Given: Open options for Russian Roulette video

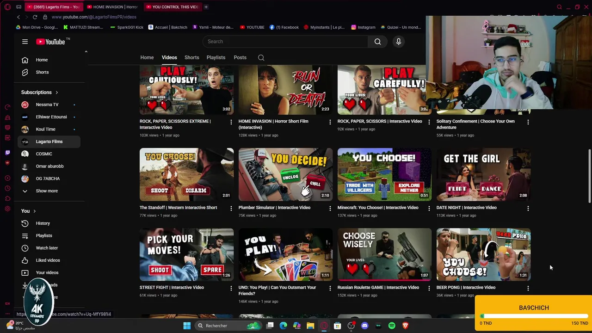Looking at the screenshot, I should click(x=429, y=288).
